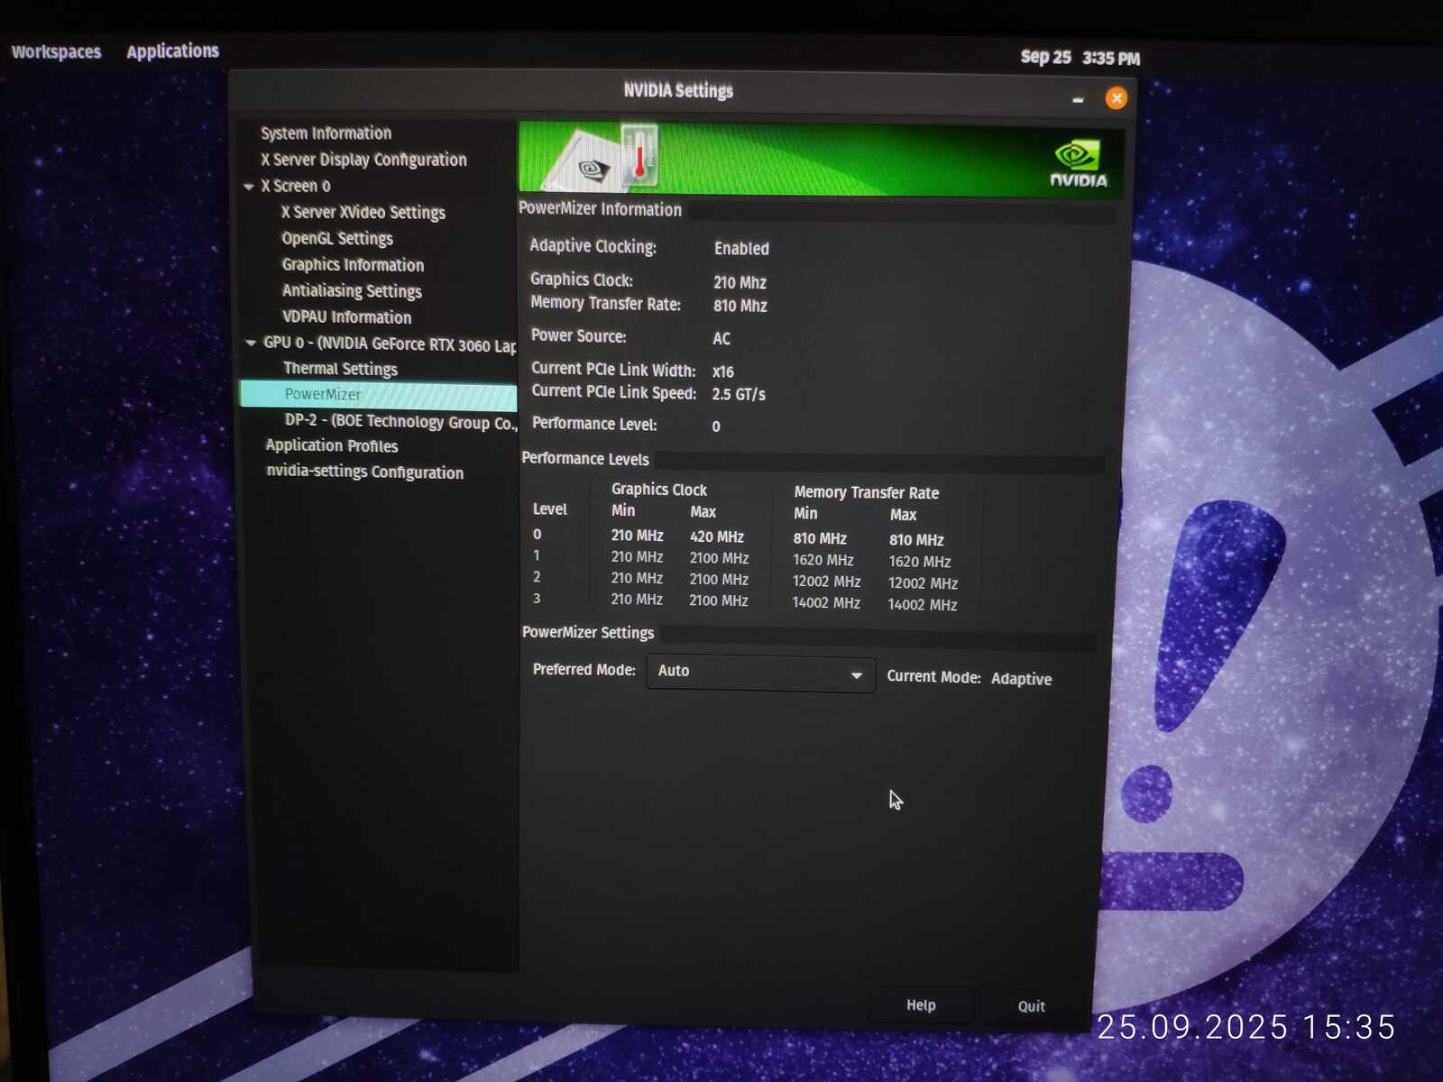Open the clock showing Sep 25 3:35 PM
Image resolution: width=1443 pixels, height=1082 pixels.
[1080, 58]
